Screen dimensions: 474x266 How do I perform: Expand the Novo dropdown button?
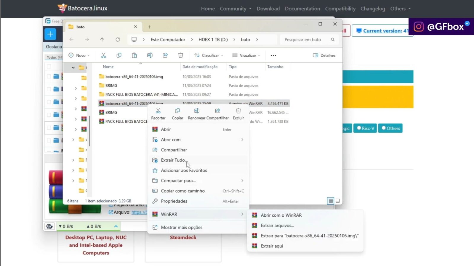[x=79, y=56]
